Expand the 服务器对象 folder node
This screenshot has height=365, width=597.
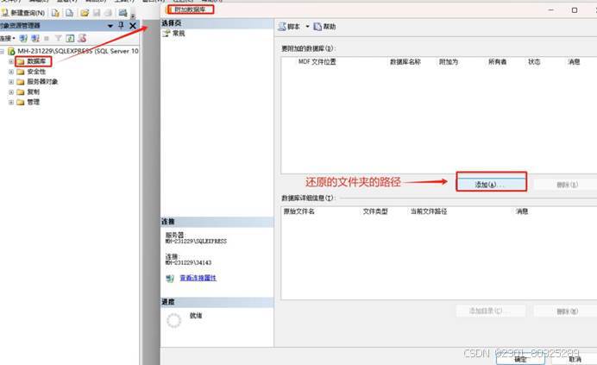11,82
